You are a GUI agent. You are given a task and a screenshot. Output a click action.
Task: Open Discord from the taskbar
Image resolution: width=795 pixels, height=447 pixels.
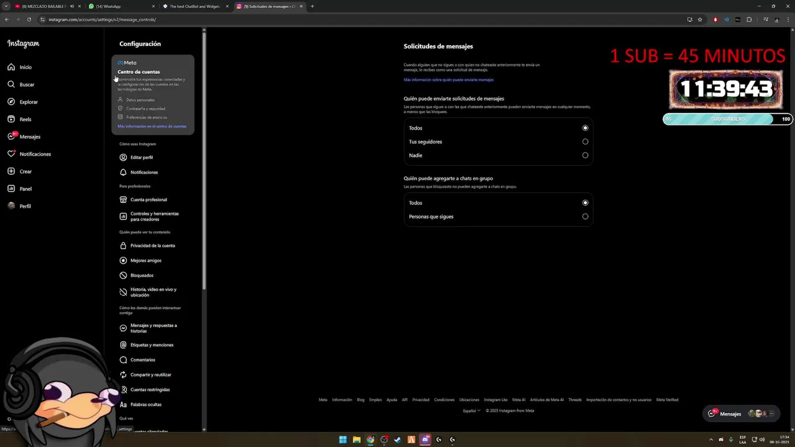point(425,440)
